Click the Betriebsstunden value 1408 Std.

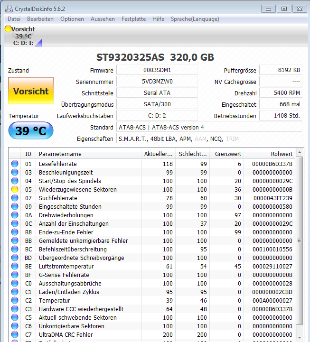click(x=281, y=116)
